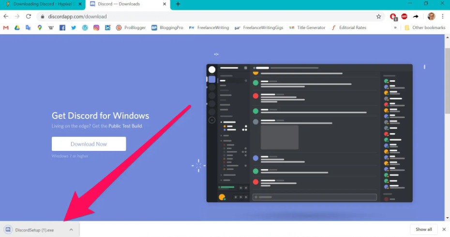Open a new browser tab

[178, 4]
